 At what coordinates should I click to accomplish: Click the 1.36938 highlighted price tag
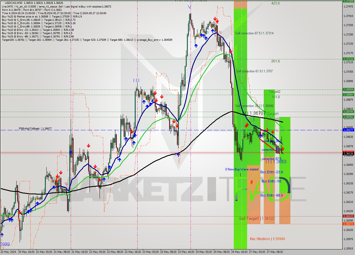[348, 89]
